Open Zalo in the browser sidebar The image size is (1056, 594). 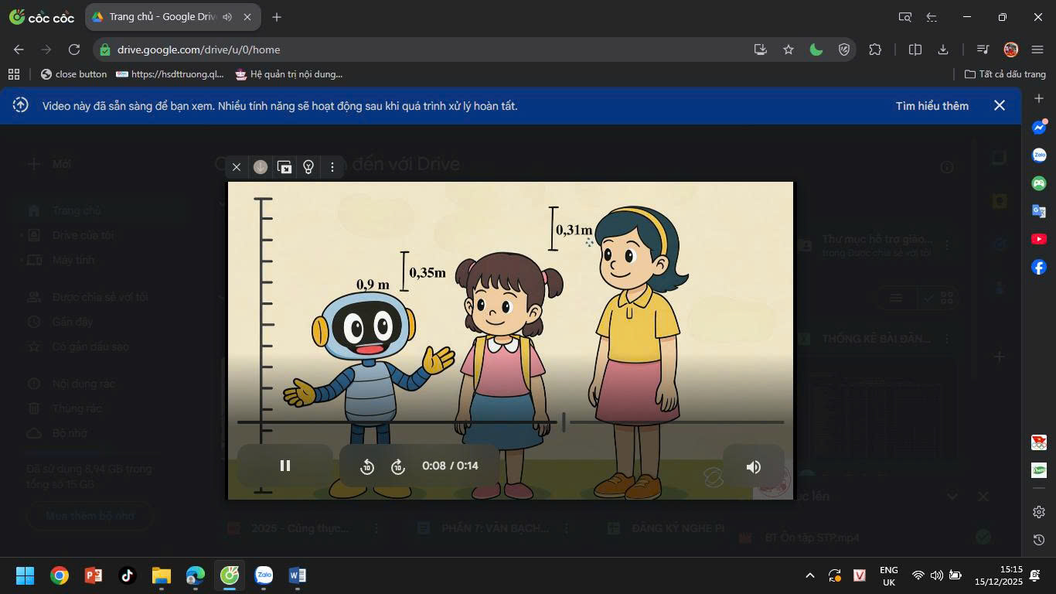click(1039, 155)
